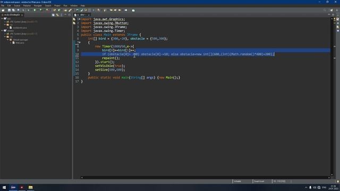
Task: Collapse the src folder of the first project
Action: click(x=5, y=25)
